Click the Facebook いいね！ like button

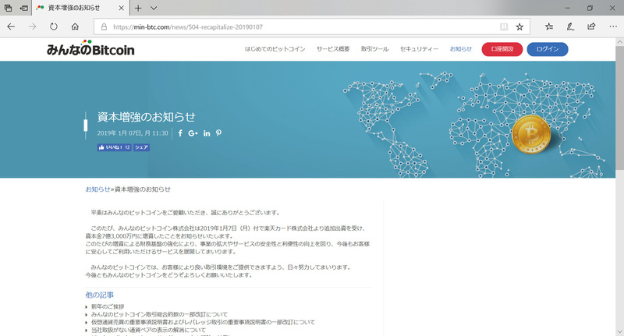[114, 147]
